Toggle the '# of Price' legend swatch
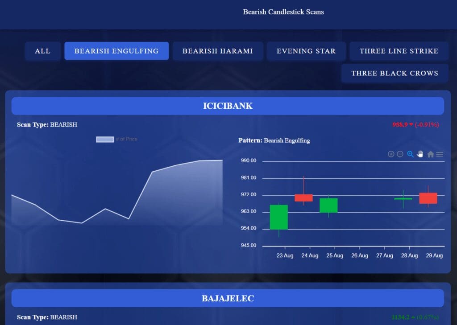457x325 pixels. click(x=105, y=140)
